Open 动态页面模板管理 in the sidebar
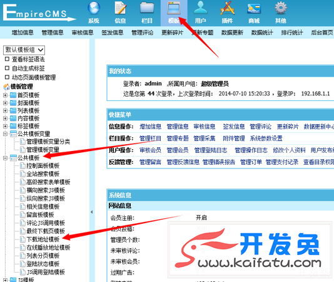This screenshot has height=282, width=334. (34, 77)
